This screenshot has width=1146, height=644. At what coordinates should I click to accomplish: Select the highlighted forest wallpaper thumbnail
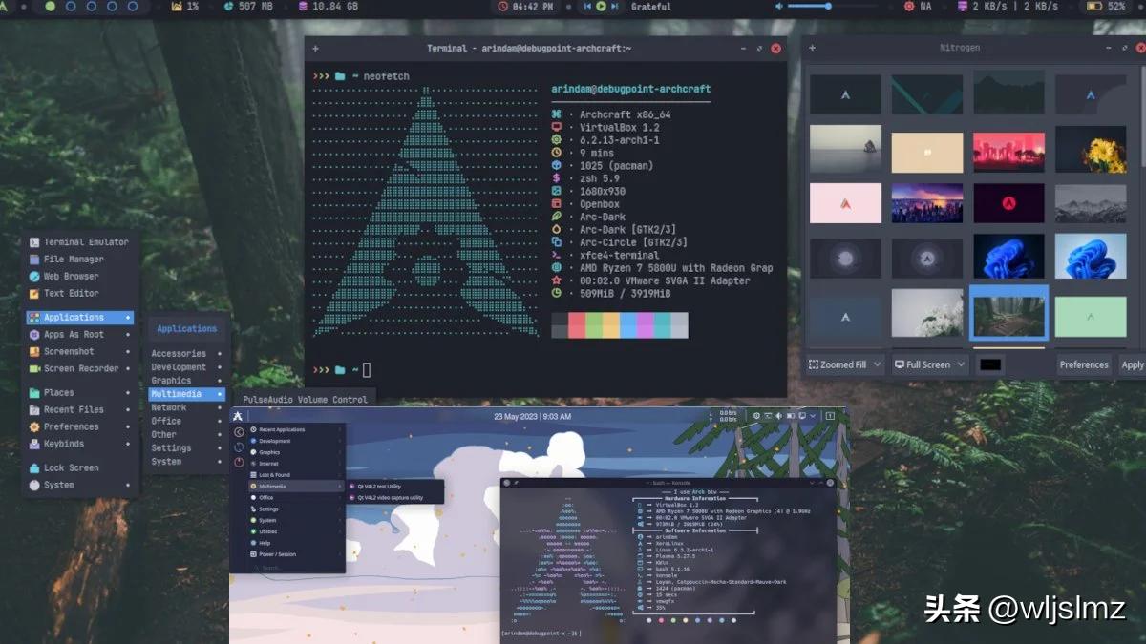click(1008, 312)
